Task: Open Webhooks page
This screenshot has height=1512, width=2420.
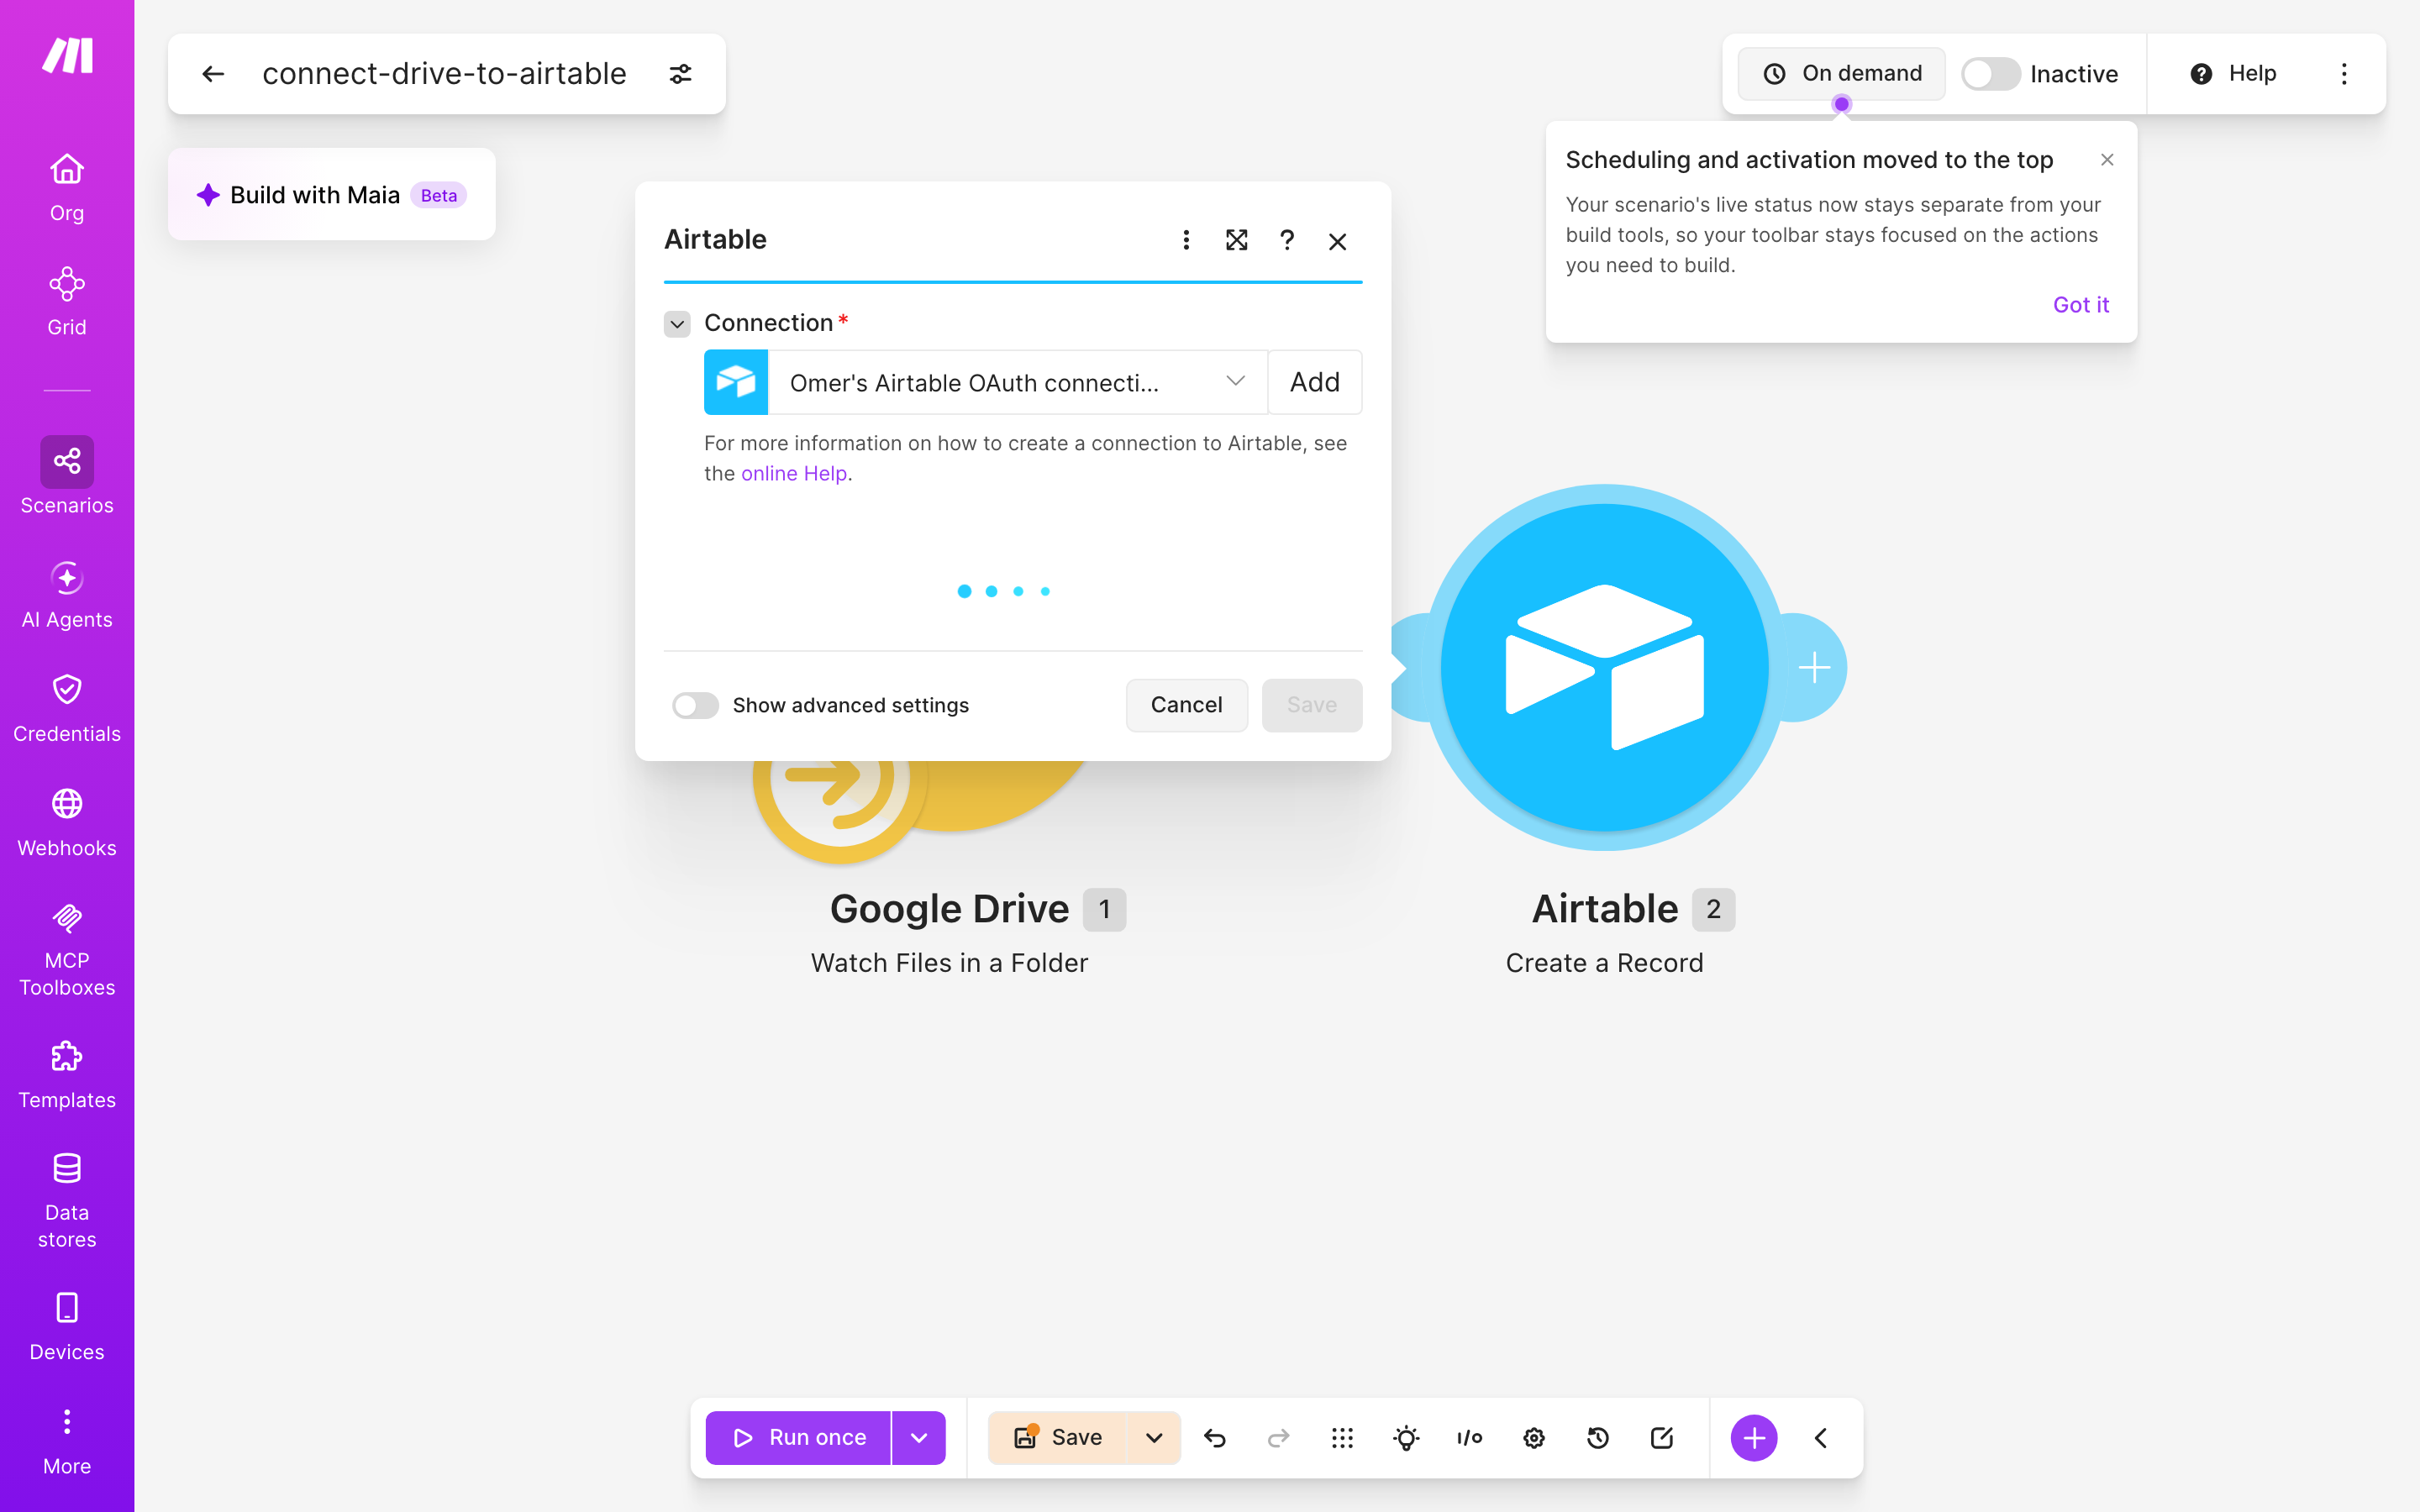Action: point(67,822)
